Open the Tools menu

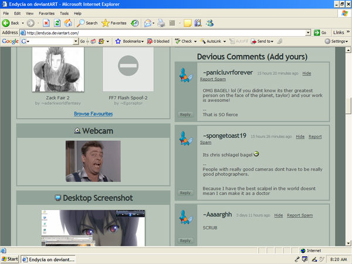64,13
